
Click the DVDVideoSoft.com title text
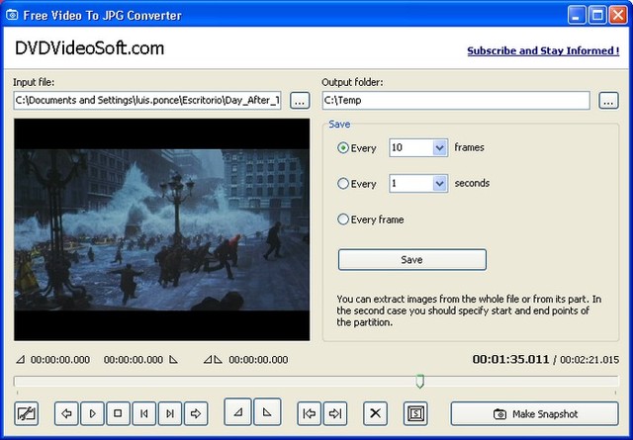coord(90,48)
